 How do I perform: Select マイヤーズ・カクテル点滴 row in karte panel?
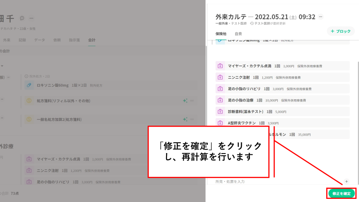[x=283, y=66]
